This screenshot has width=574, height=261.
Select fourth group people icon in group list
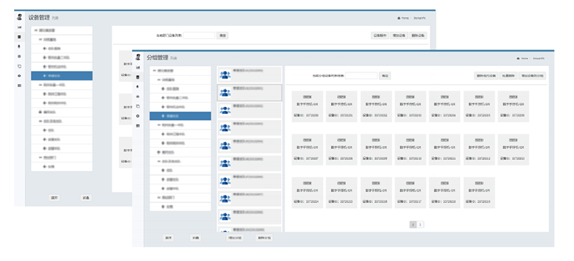click(x=225, y=128)
